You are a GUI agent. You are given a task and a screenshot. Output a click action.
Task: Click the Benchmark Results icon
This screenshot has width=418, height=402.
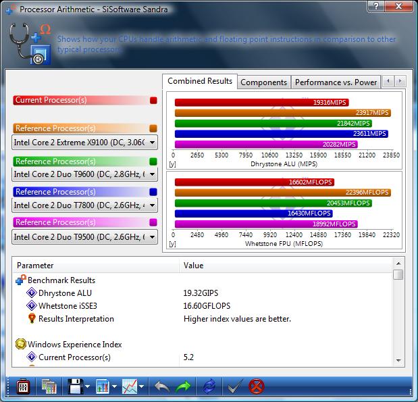[21, 280]
